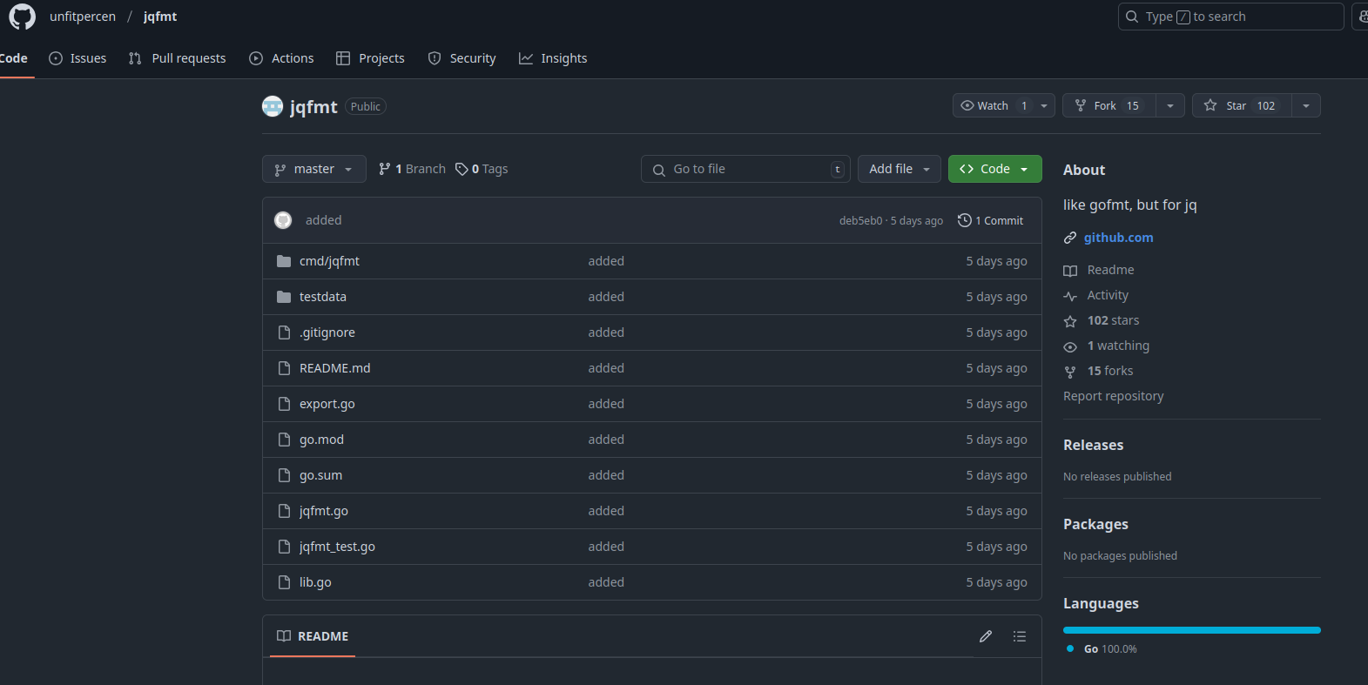Click the 'like gofmt, but for jq' description
The image size is (1368, 685).
click(1130, 205)
